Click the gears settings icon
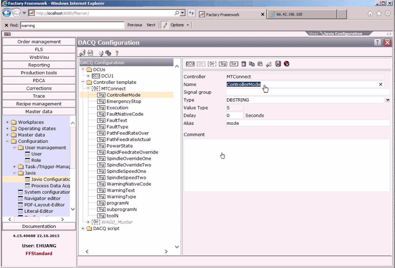This screenshot has width=395, height=268. pyautogui.click(x=108, y=53)
